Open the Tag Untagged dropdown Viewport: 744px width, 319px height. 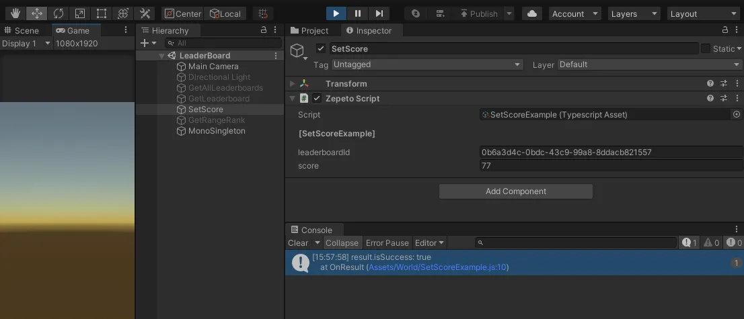coord(427,64)
